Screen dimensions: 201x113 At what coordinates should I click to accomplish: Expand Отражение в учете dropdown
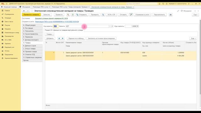pyautogui.click(x=143, y=15)
